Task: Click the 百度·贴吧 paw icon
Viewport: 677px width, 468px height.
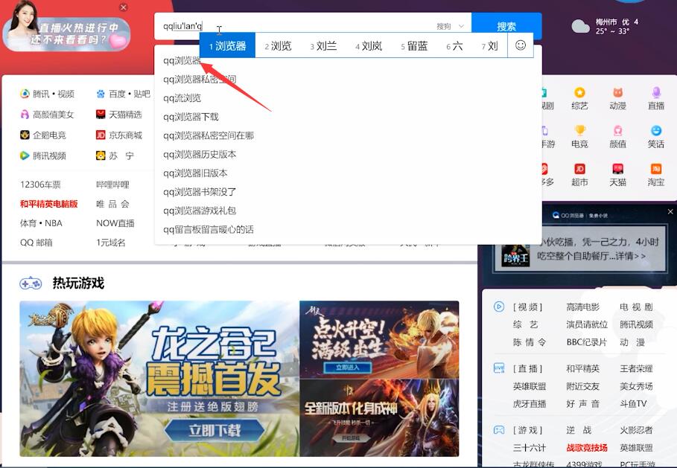Action: click(101, 94)
